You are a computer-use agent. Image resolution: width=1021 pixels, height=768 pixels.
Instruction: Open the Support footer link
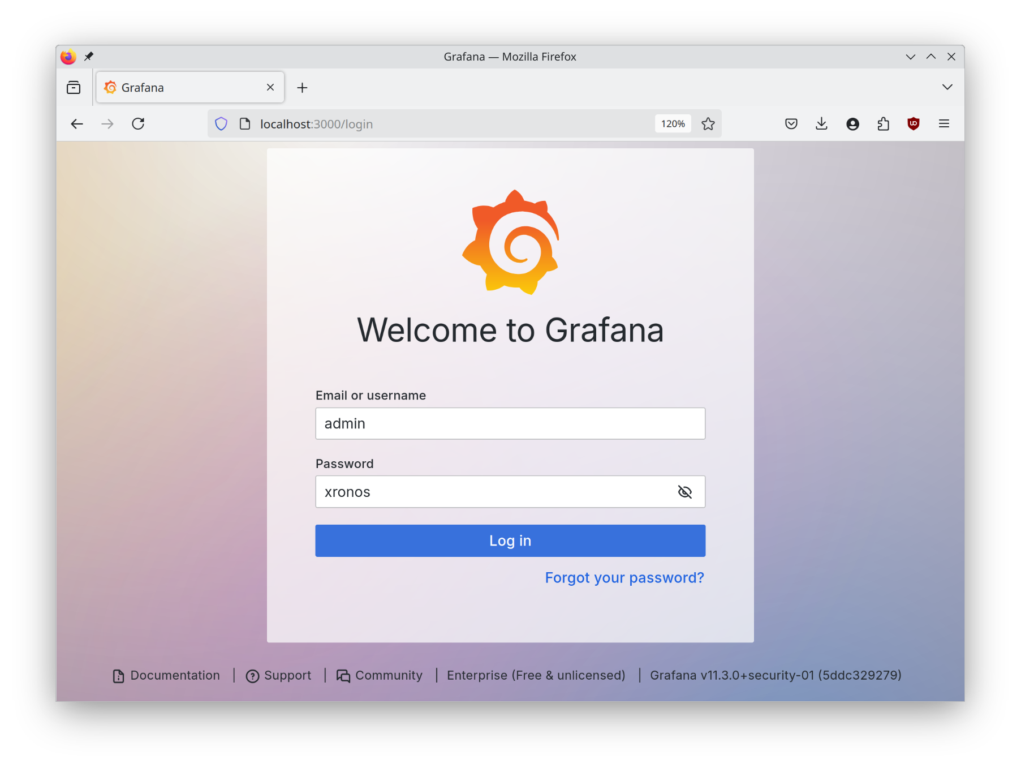tap(279, 675)
